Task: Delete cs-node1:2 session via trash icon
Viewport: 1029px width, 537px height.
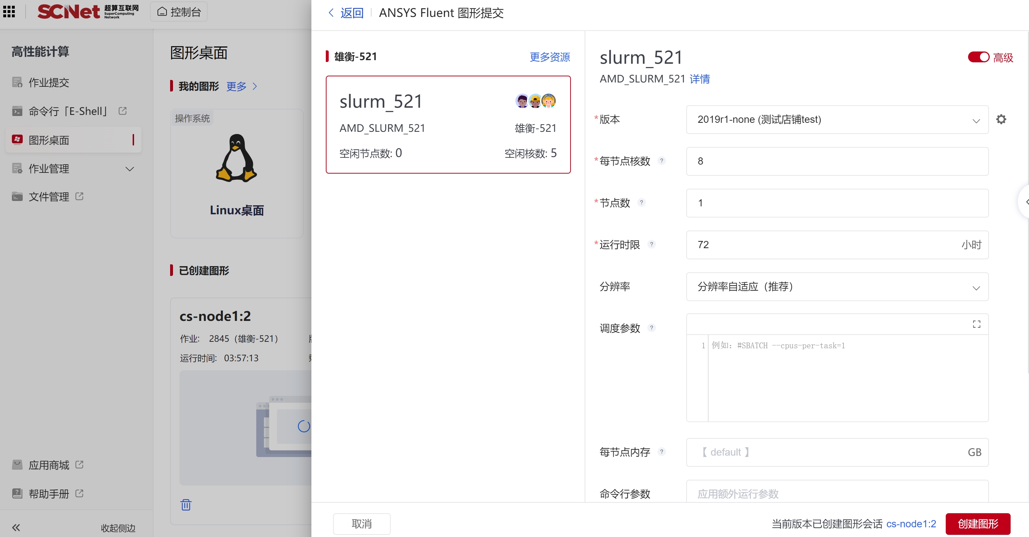Action: coord(186,505)
